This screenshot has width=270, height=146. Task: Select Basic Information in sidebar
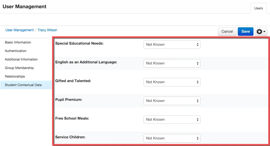(x=18, y=42)
